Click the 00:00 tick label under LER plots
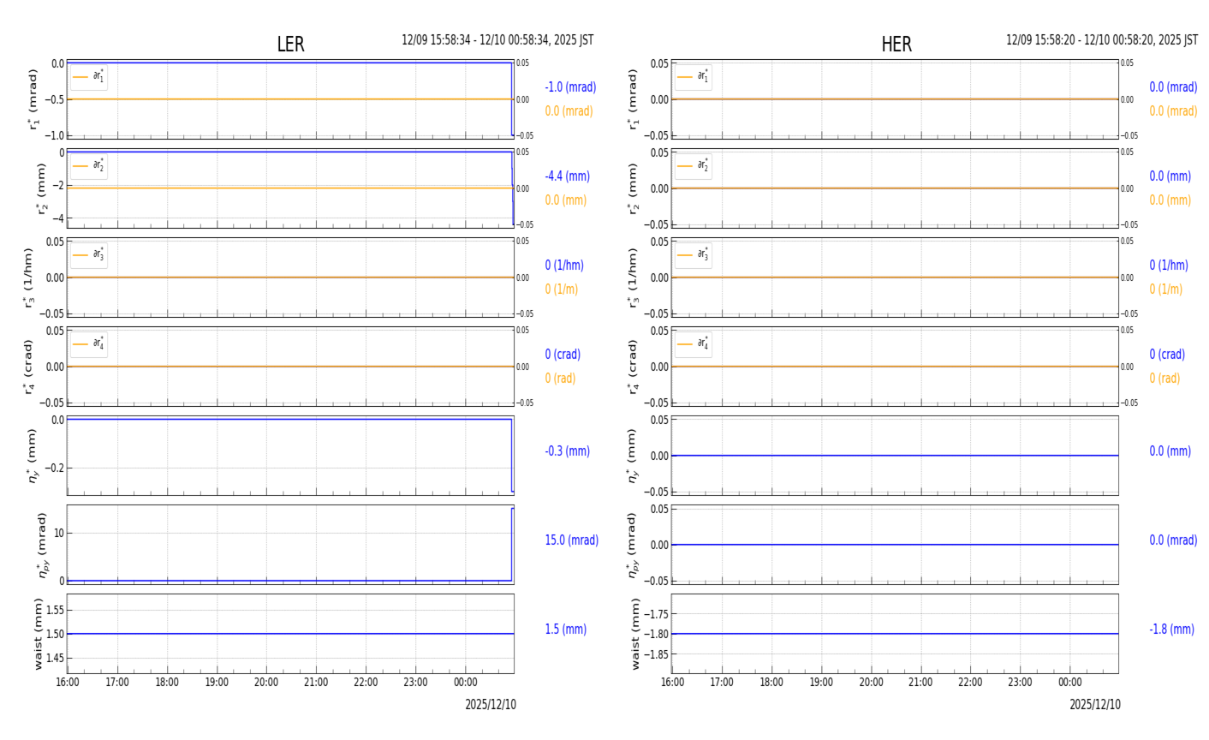The height and width of the screenshot is (740, 1209). [x=465, y=683]
